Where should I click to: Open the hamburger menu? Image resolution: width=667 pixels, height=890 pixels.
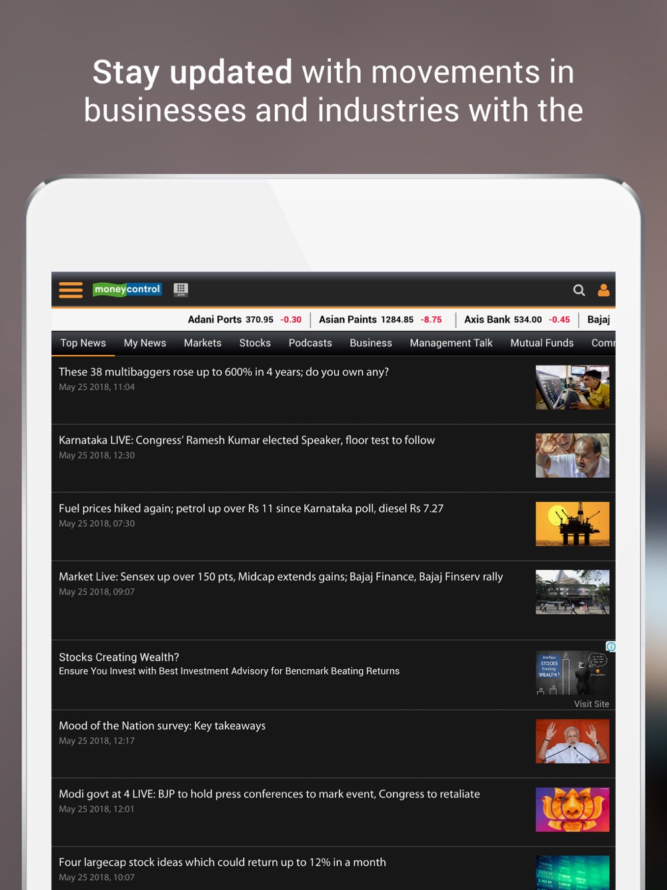point(71,290)
